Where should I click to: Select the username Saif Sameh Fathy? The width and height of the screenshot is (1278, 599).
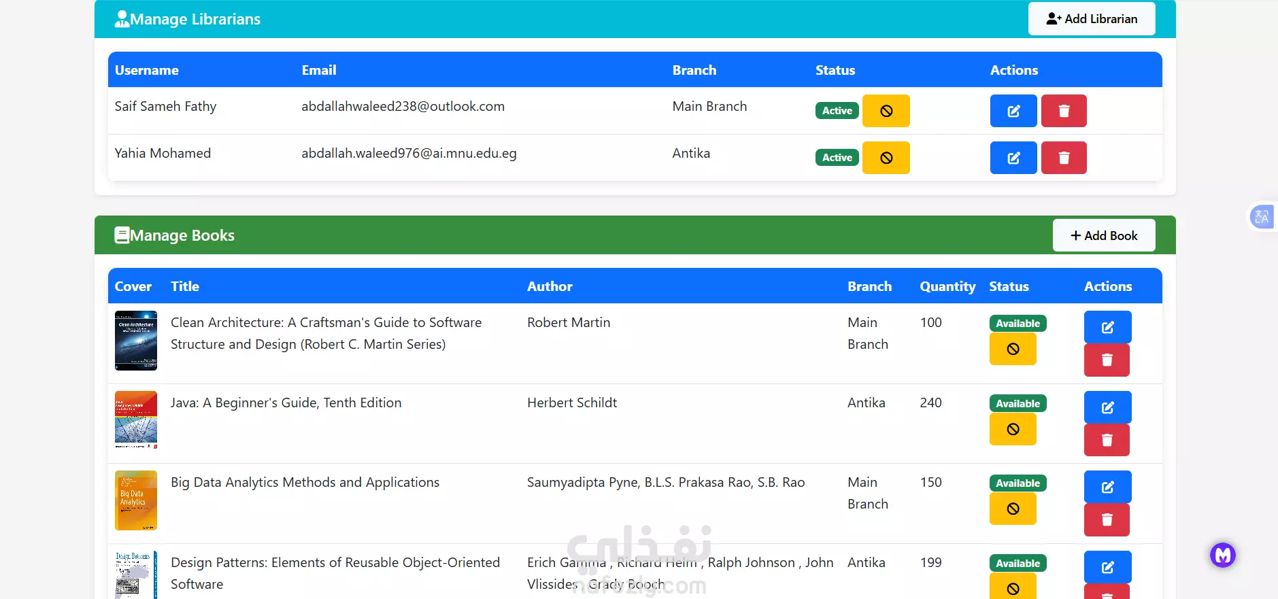(165, 107)
